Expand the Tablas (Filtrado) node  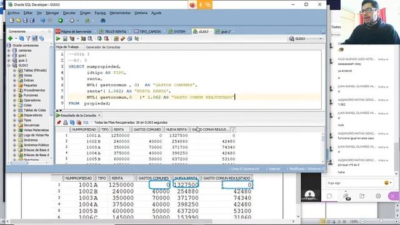pyautogui.click(x=14, y=71)
